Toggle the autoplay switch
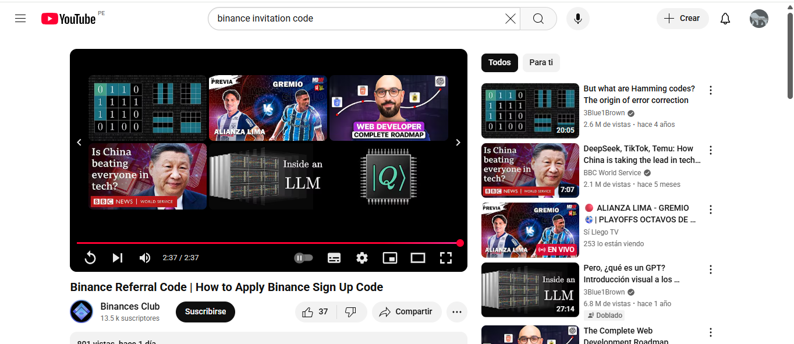Image resolution: width=794 pixels, height=344 pixels. coord(303,258)
